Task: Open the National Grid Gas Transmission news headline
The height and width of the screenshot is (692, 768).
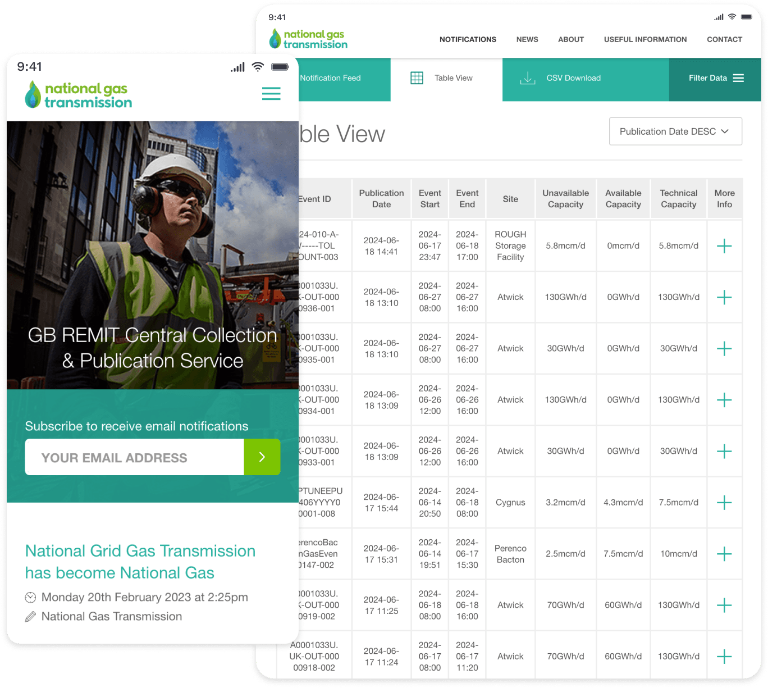Action: 140,562
